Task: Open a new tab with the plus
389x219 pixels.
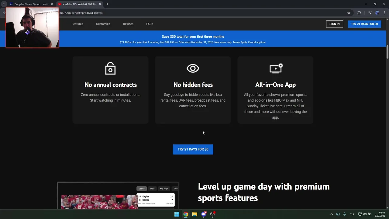Action: tap(107, 4)
